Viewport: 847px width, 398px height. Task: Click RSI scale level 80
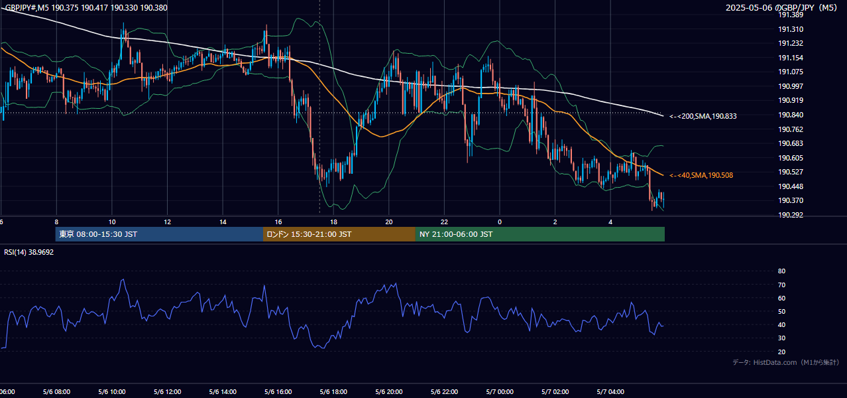pos(781,271)
